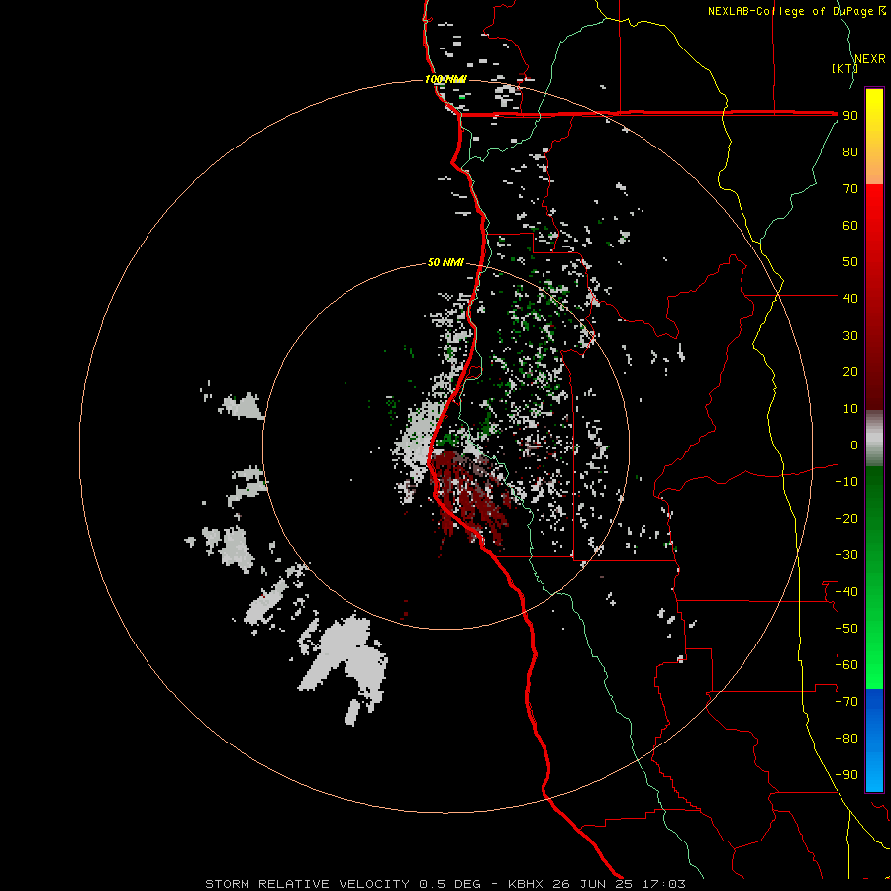Click the positive 20 value on scale
This screenshot has width=891, height=891.
(x=850, y=371)
